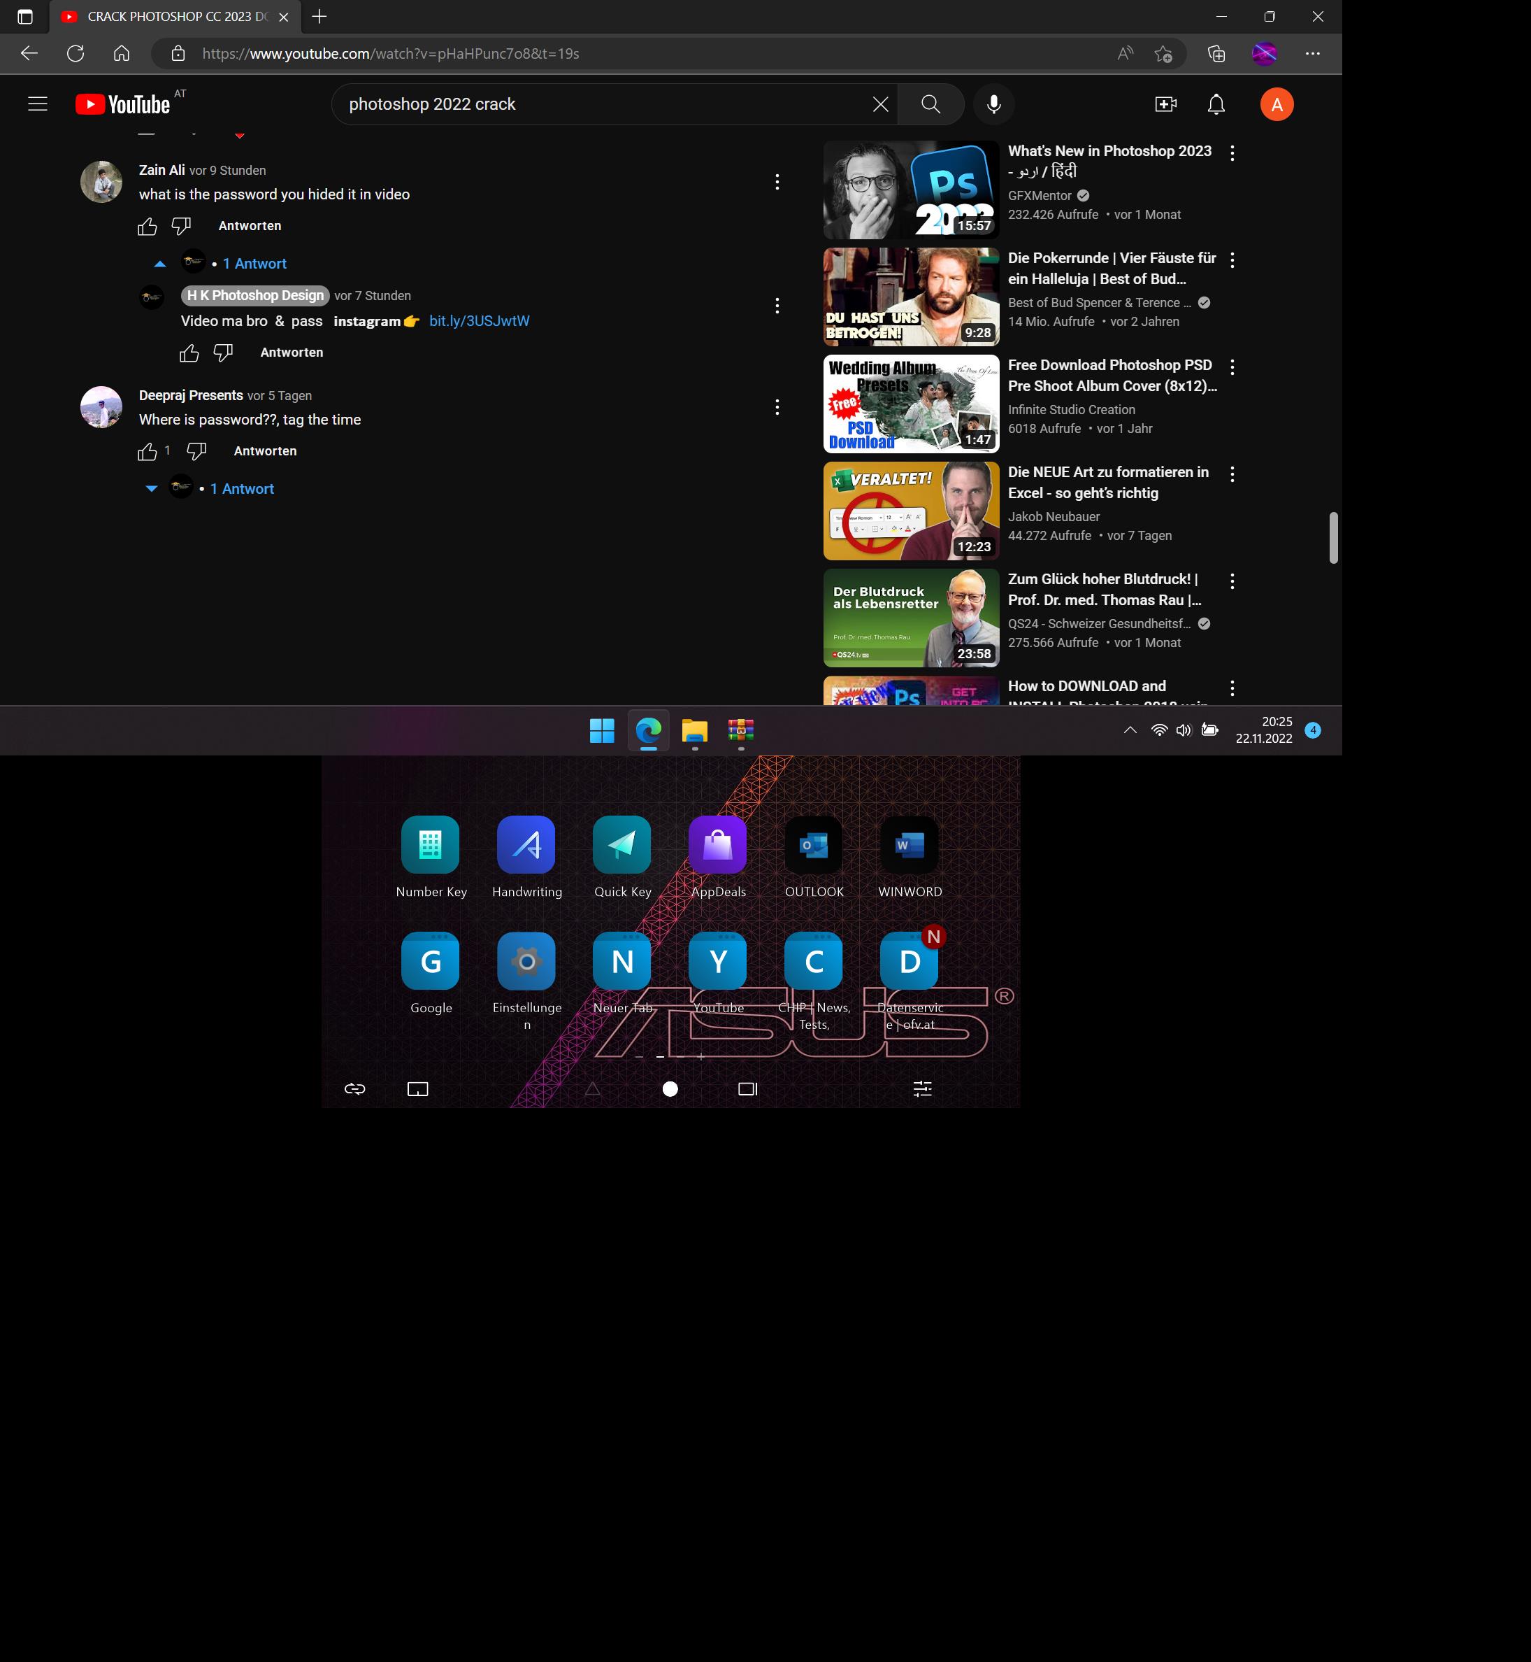
Task: Expand 1 Antwort under Deepraj Presents
Action: tap(241, 489)
